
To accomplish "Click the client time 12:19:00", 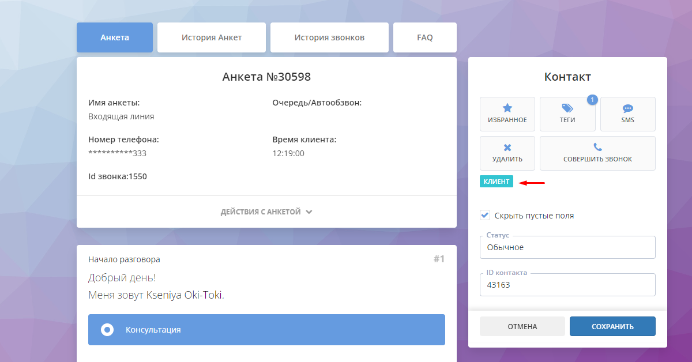I will [x=288, y=153].
